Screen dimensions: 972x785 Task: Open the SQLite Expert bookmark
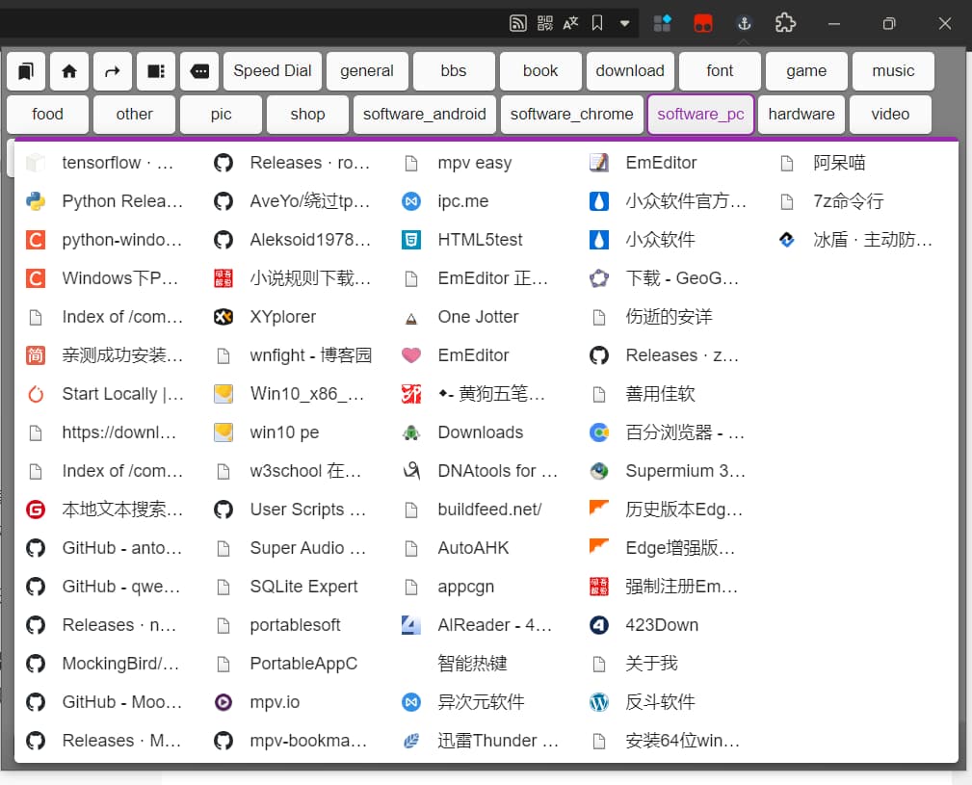tap(303, 587)
